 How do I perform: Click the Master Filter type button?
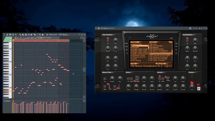point(105,86)
